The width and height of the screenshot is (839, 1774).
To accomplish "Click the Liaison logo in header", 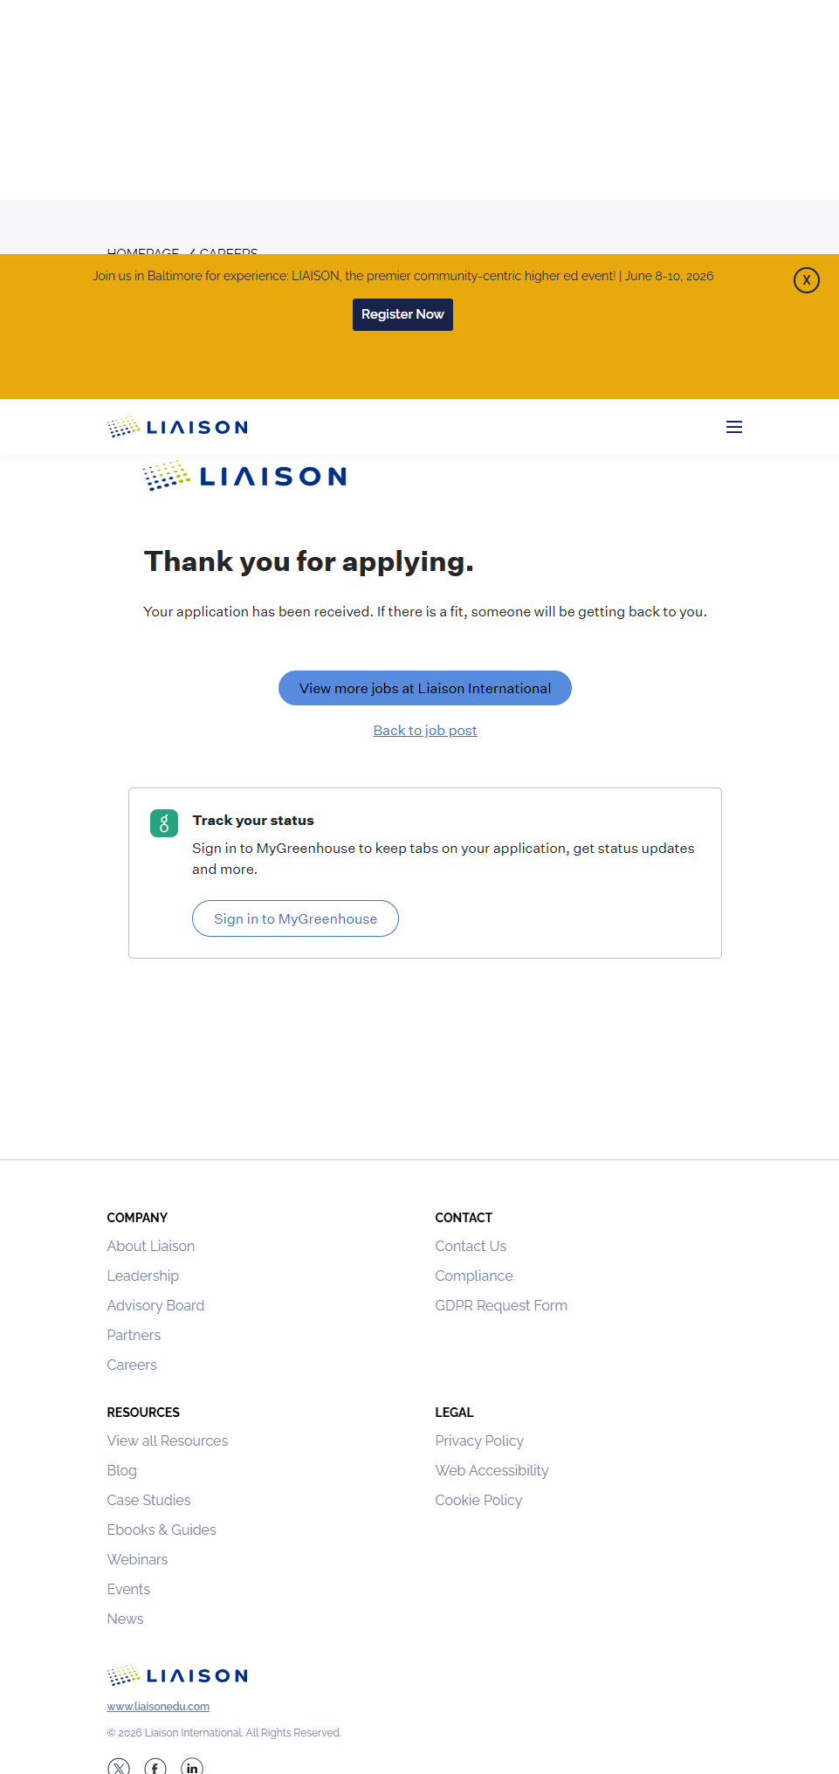I will 177,427.
